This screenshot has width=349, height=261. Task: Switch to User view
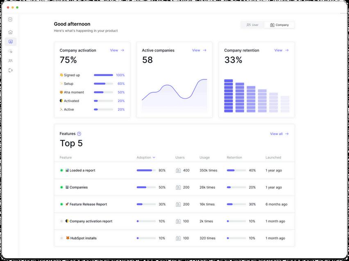(x=252, y=25)
